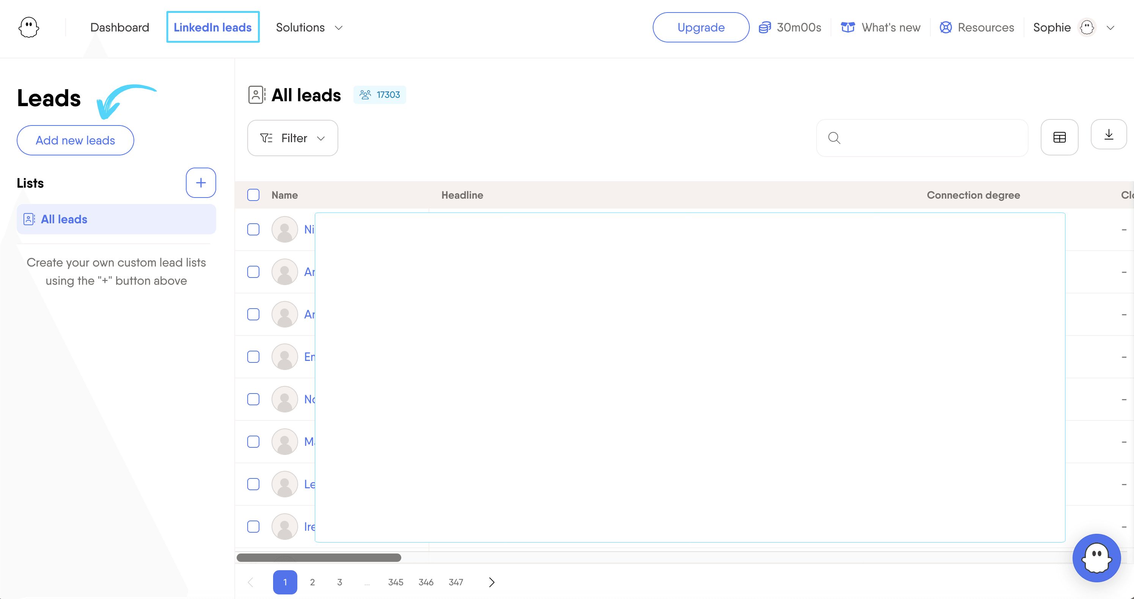Go to page 3
Image resolution: width=1134 pixels, height=599 pixels.
[339, 582]
